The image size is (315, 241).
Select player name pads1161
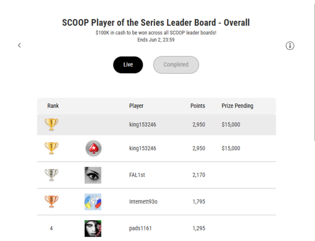click(x=140, y=228)
